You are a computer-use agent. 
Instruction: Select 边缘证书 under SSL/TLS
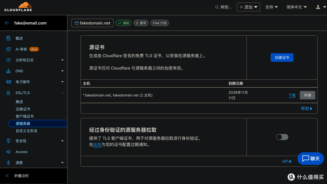[x=23, y=109]
